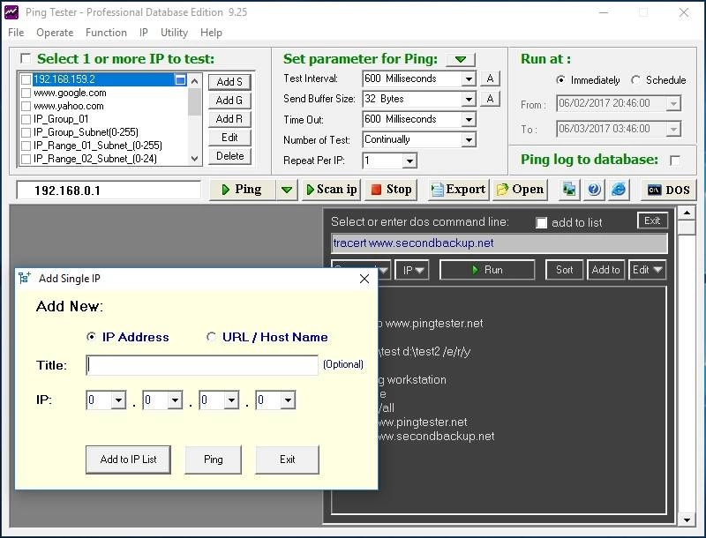This screenshot has width=706, height=538.
Task: Open the DOS command panel button
Action: click(x=668, y=190)
